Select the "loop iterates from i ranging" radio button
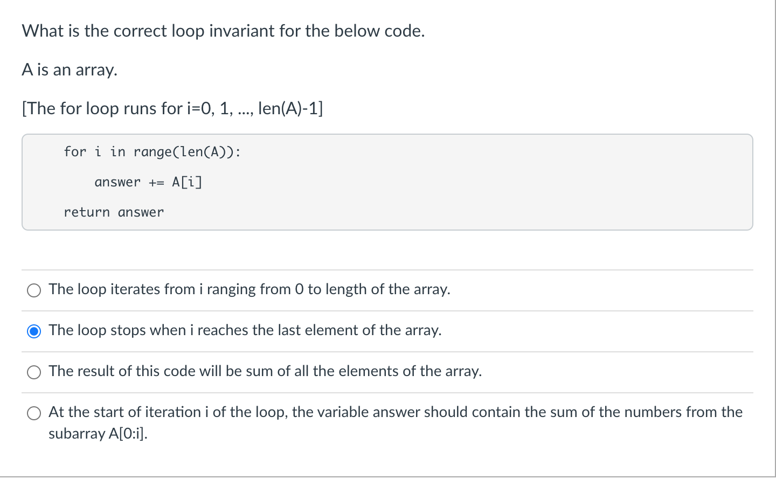The width and height of the screenshot is (776, 486). (x=34, y=290)
